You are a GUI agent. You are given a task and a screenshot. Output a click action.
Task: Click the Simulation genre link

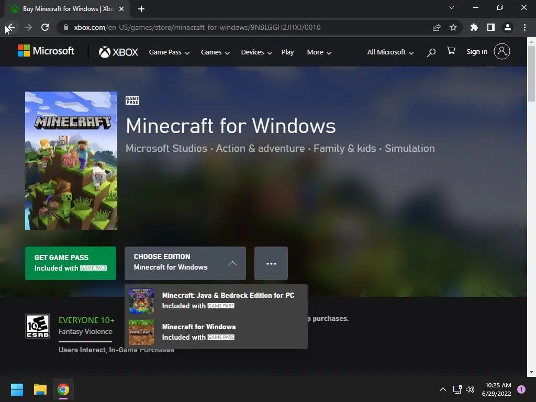(x=410, y=148)
